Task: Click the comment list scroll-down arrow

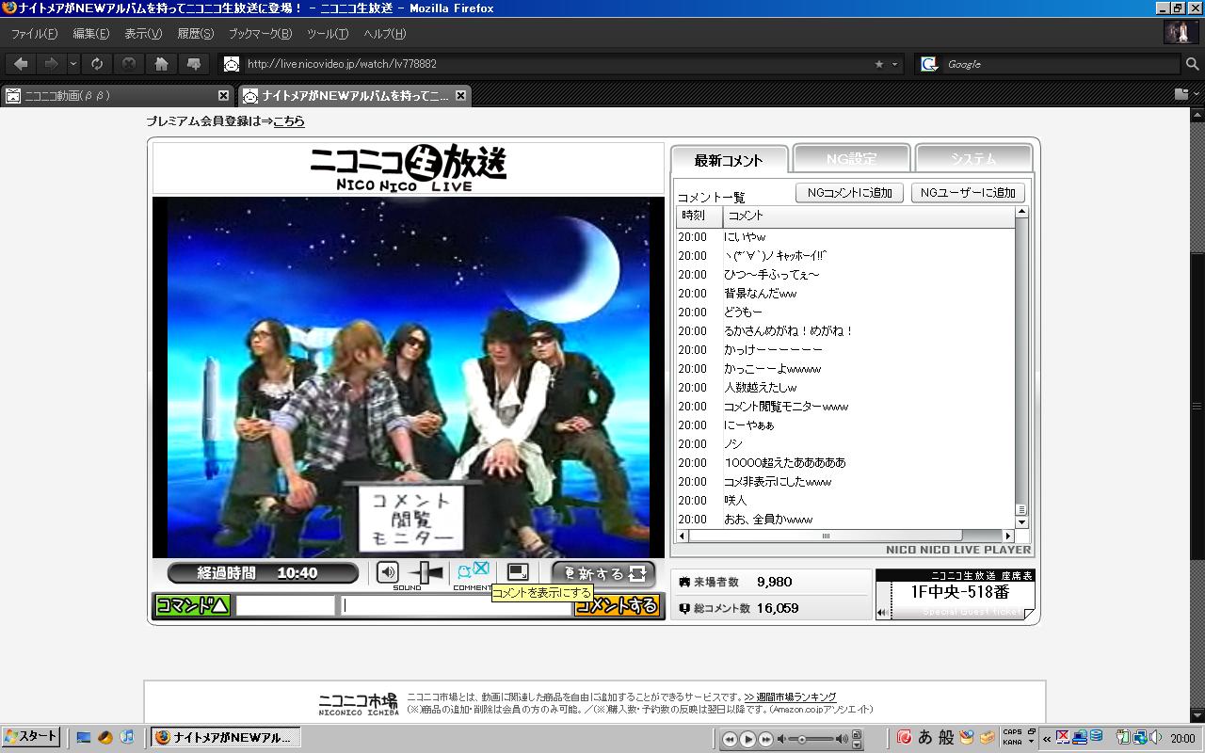Action: point(1021,522)
